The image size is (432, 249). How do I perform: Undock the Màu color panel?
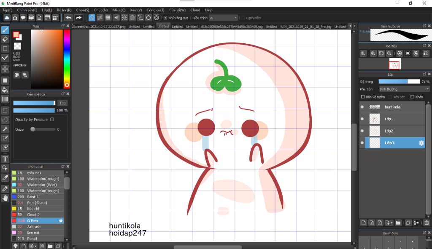pos(63,26)
